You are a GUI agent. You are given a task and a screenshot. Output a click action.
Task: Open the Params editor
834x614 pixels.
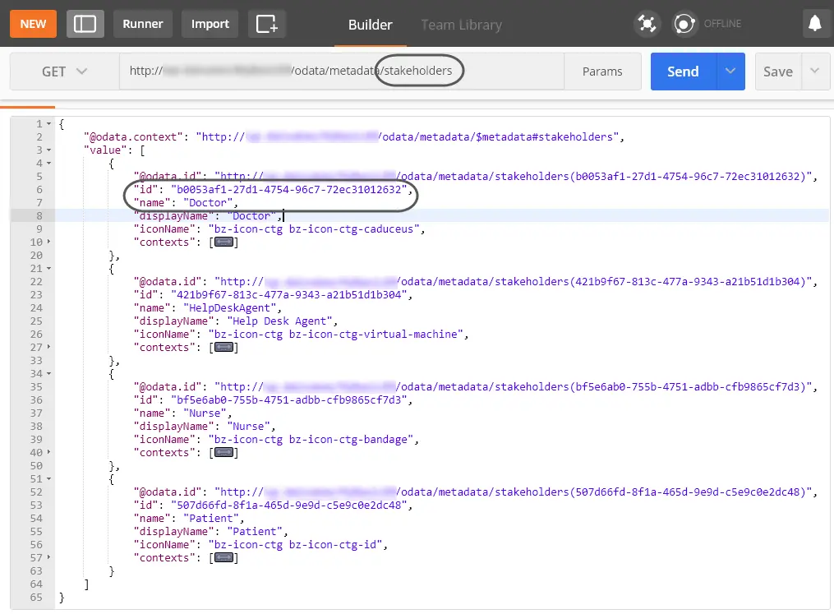(602, 72)
